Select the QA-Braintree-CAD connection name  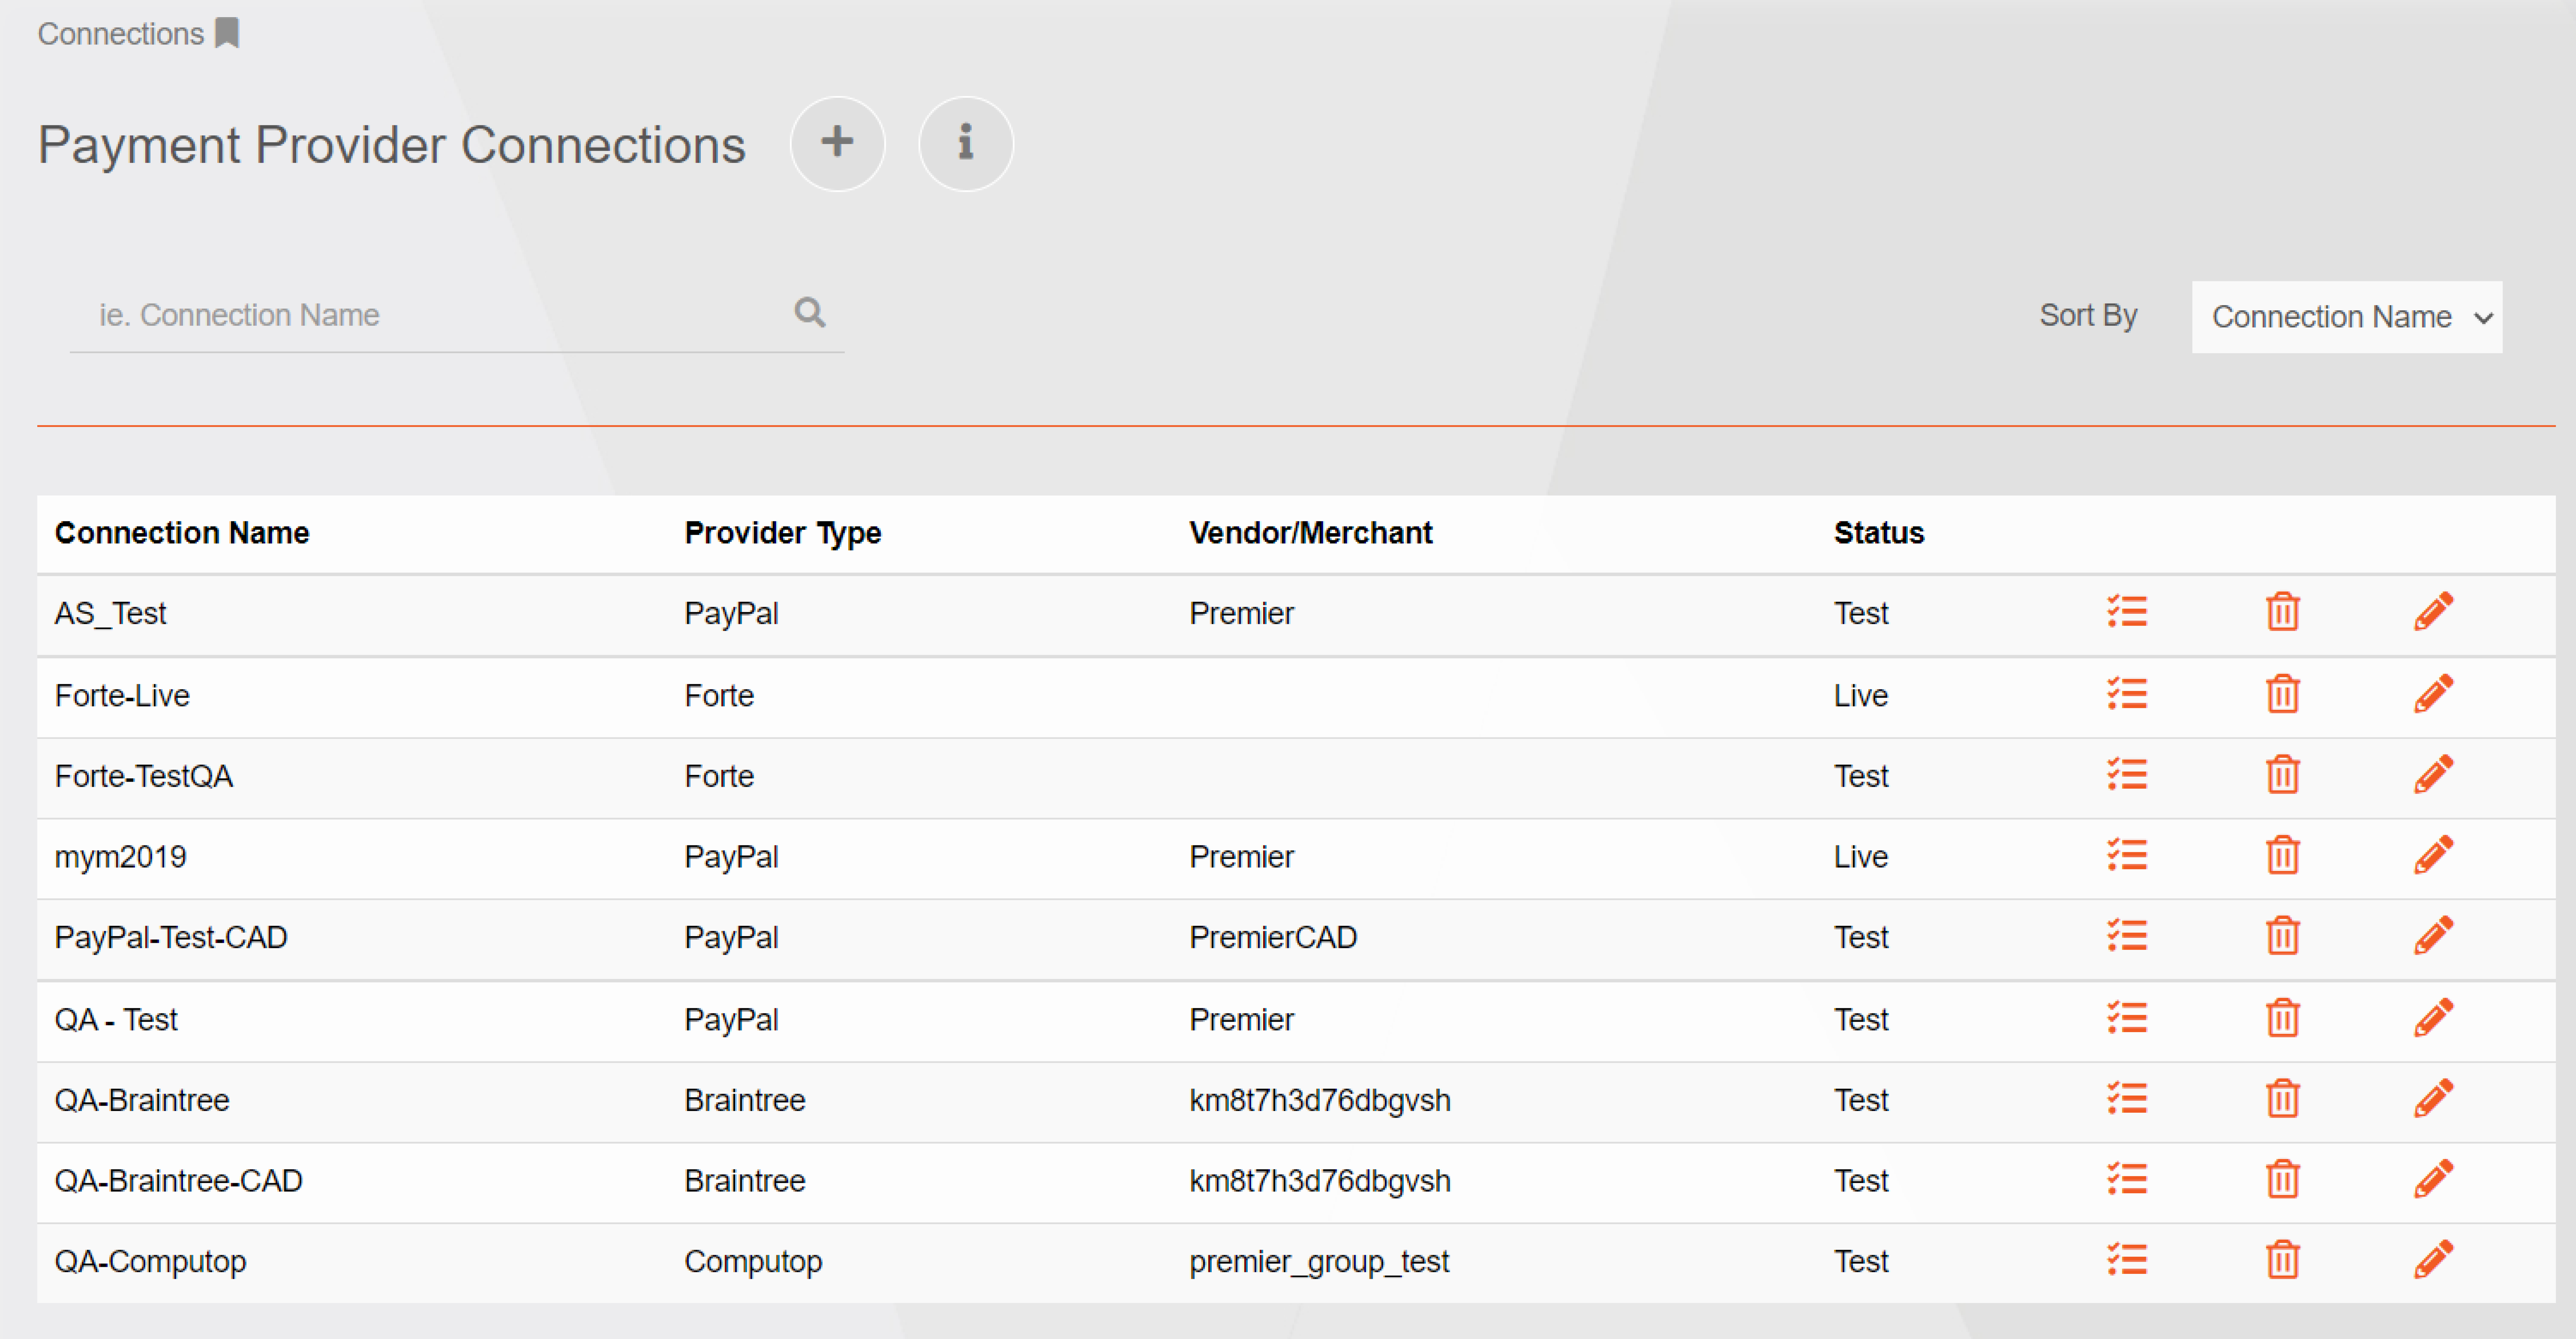point(179,1181)
